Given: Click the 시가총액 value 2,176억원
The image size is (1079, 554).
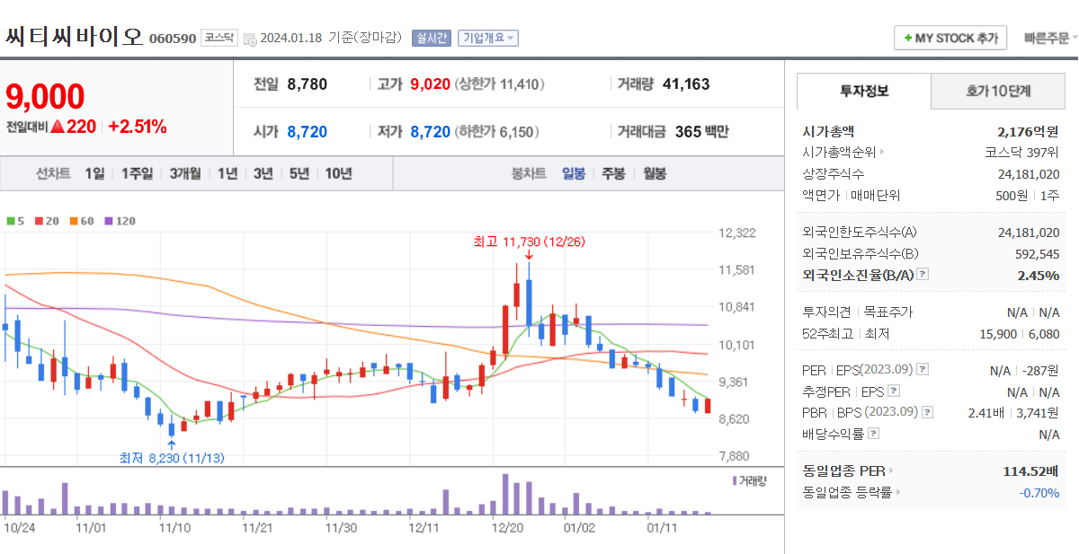Looking at the screenshot, I should 1028,131.
